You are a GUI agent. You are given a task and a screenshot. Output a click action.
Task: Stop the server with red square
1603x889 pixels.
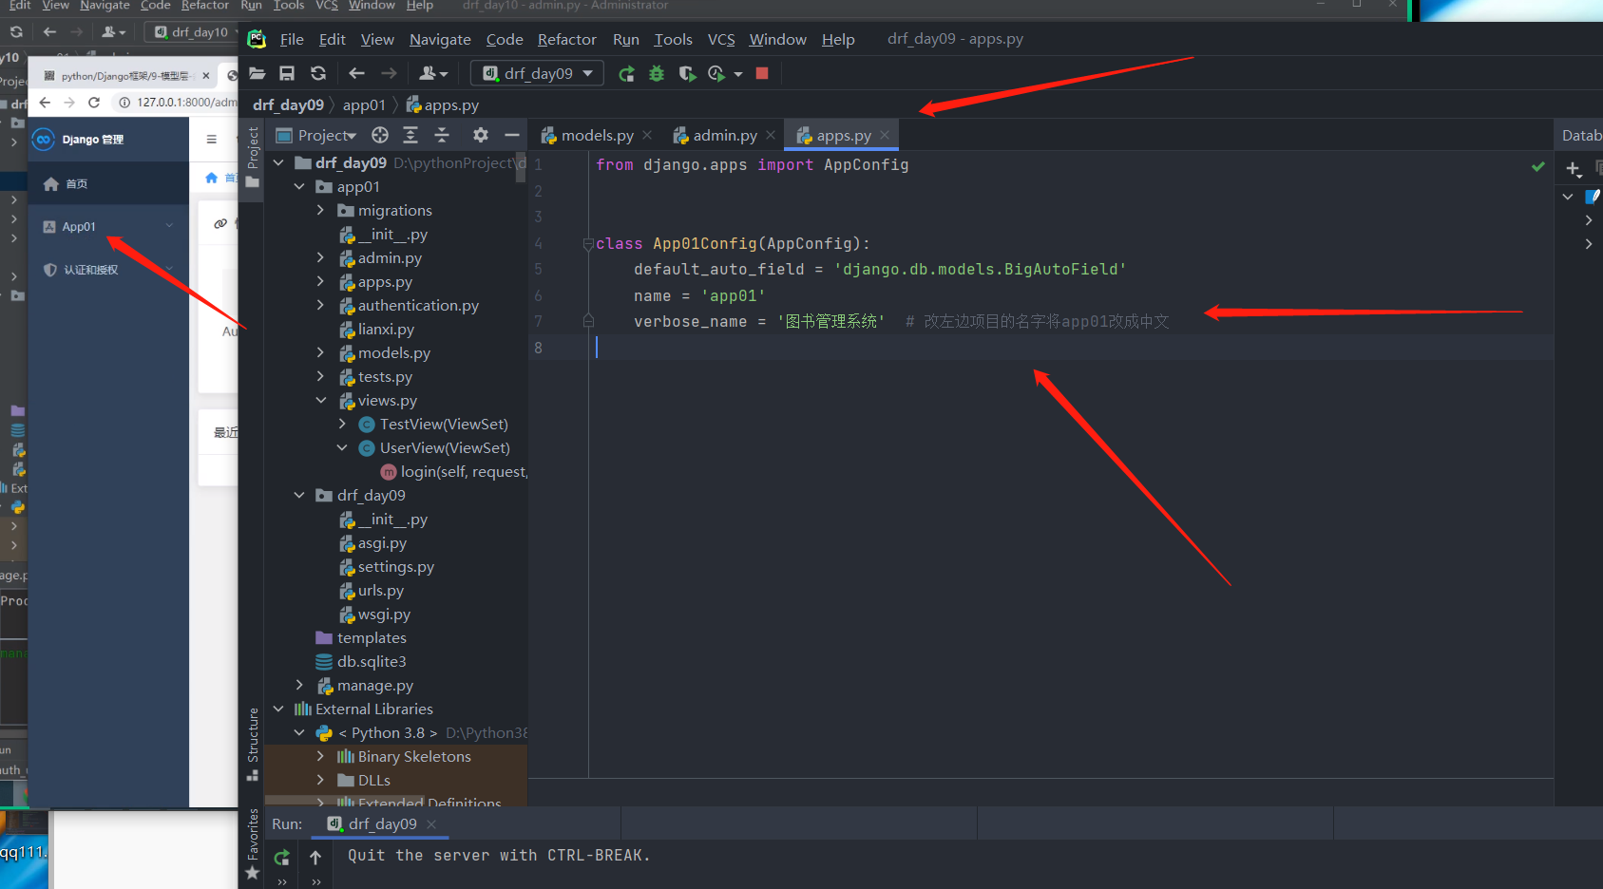coord(762,73)
